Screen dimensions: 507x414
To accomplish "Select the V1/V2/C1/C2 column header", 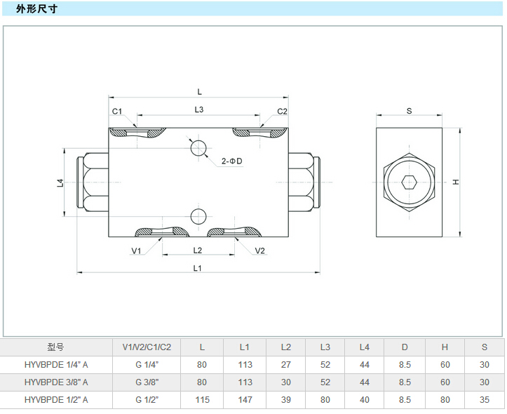I will (147, 347).
